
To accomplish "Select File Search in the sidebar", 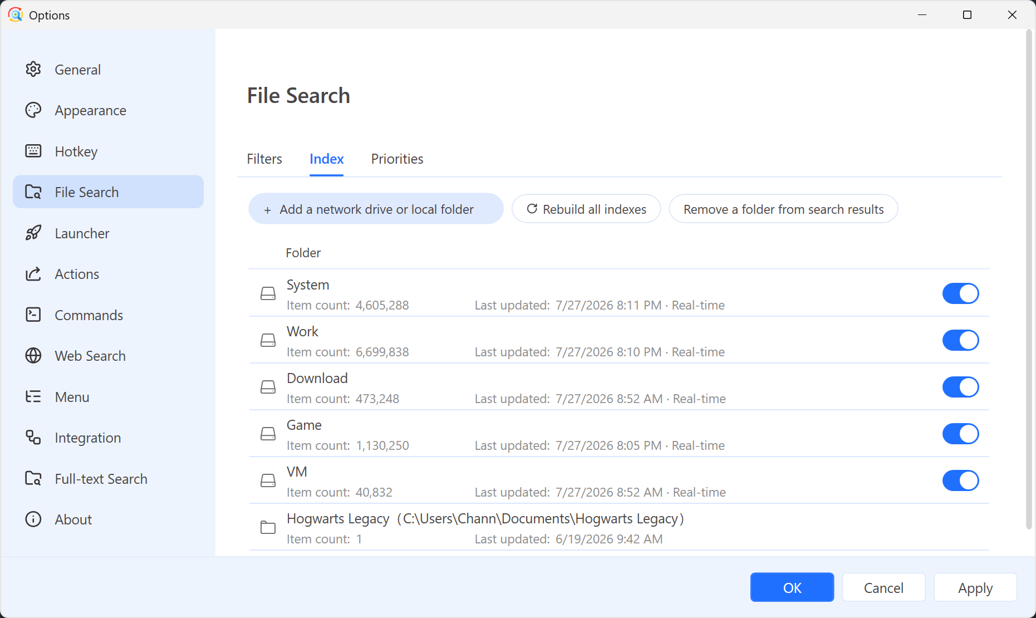I will click(x=108, y=192).
